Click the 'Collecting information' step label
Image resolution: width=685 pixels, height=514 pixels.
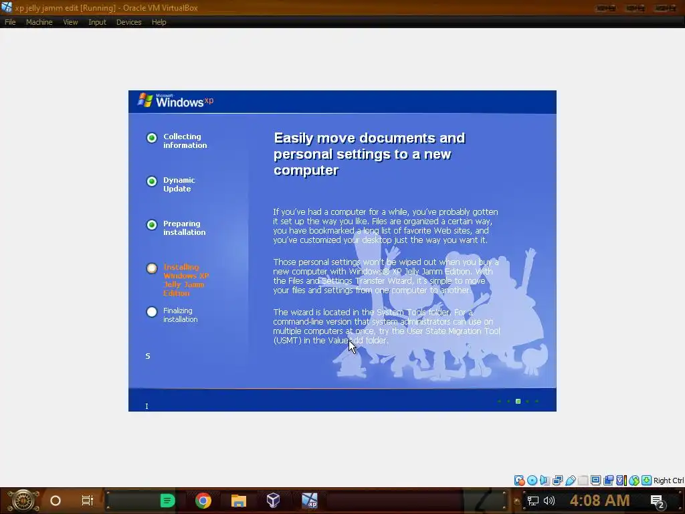(185, 141)
